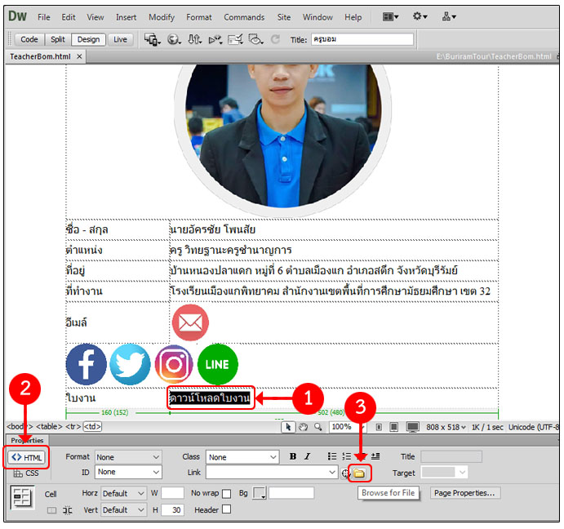564x529 pixels.
Task: Apply italic formatting in Properties panel
Action: [x=306, y=457]
